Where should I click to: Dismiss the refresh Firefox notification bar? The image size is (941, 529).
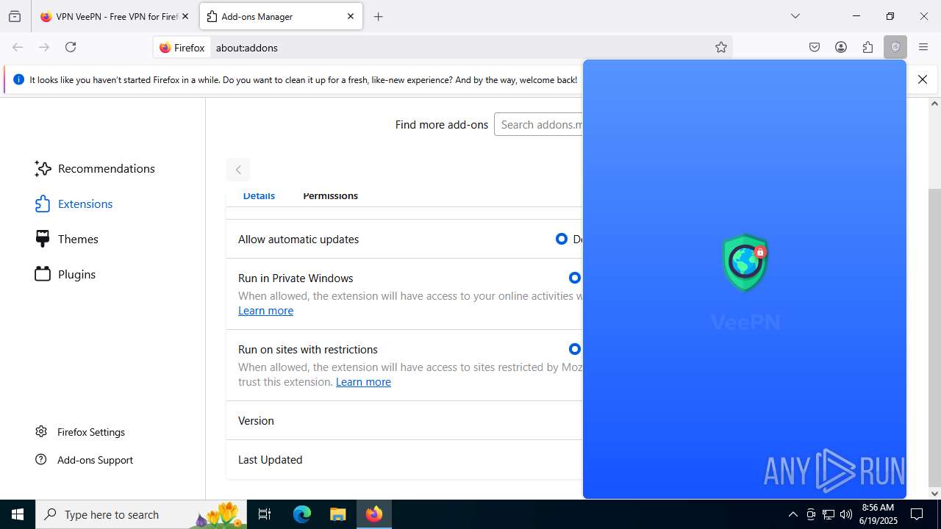923,79
